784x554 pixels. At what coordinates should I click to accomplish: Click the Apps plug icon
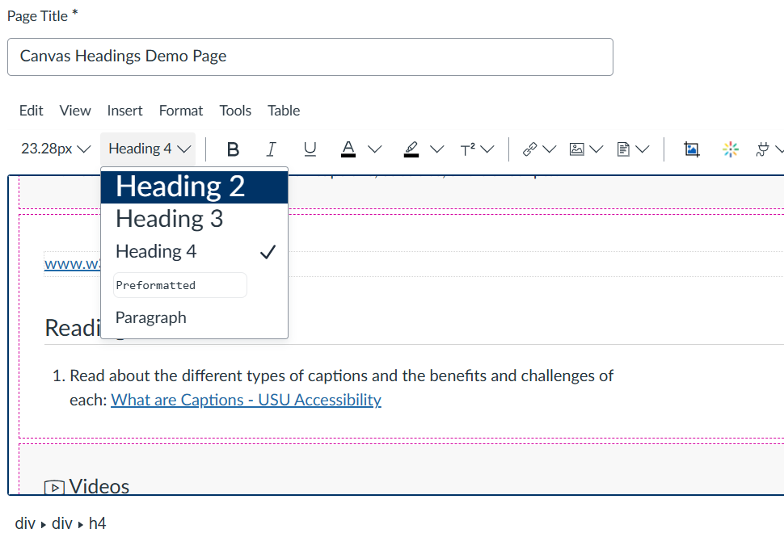762,149
